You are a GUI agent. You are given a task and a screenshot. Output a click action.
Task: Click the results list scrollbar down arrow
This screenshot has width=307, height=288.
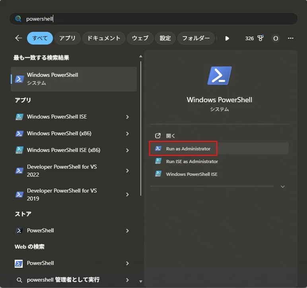point(141,282)
